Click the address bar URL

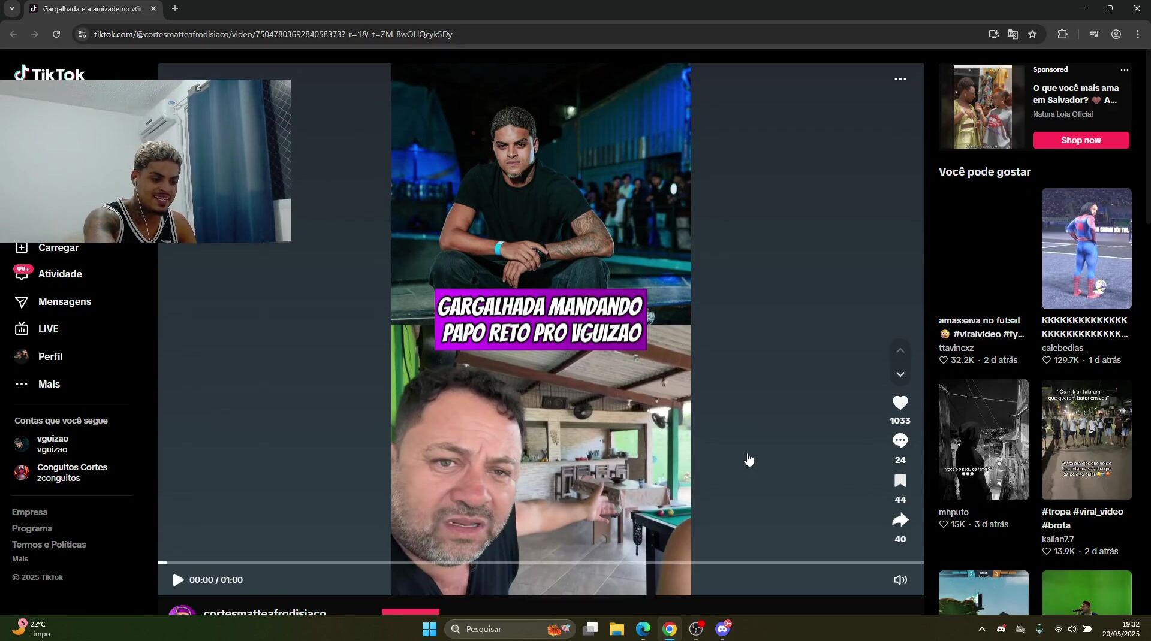[273, 34]
